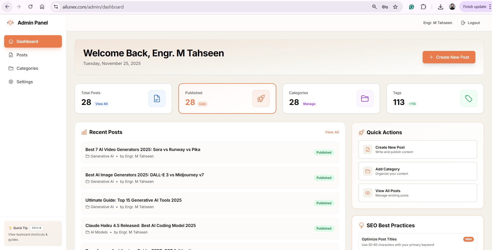Screen dimensions: 492x250
Task: Open the Grammarly extension icon
Action: click(411, 7)
